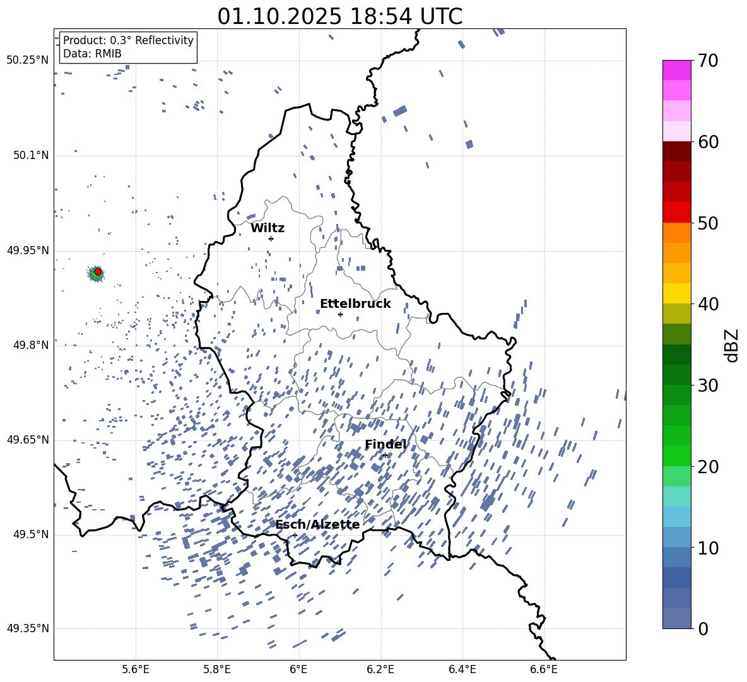The image size is (747, 682).
Task: Click the 50 colorbar tick value
Action: click(708, 223)
